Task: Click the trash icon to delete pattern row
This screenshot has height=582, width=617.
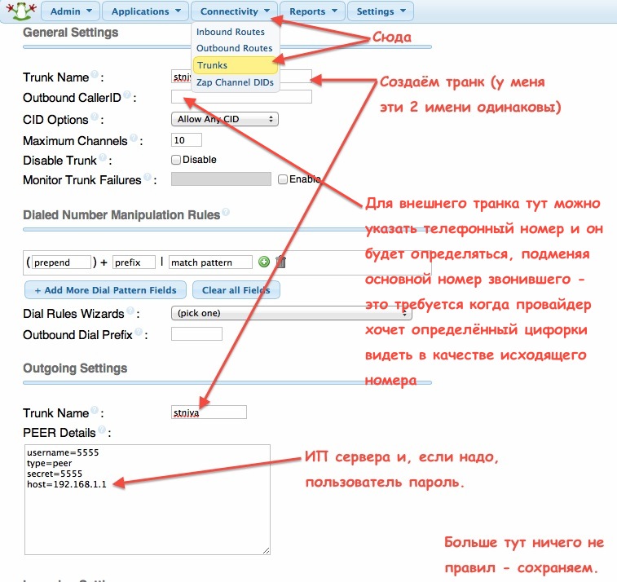Action: click(280, 262)
